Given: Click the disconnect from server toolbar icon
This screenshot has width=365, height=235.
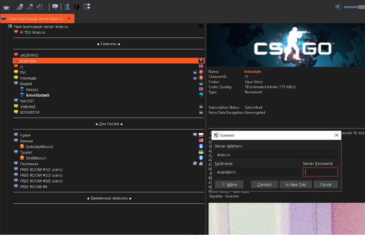Looking at the screenshot, I should [x=6, y=7].
